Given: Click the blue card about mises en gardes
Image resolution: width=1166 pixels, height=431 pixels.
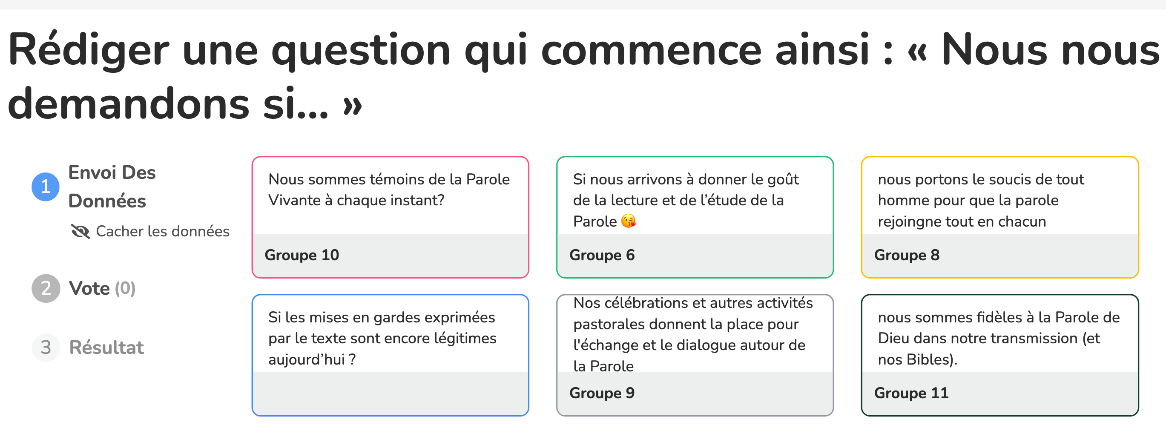Looking at the screenshot, I should [390, 355].
